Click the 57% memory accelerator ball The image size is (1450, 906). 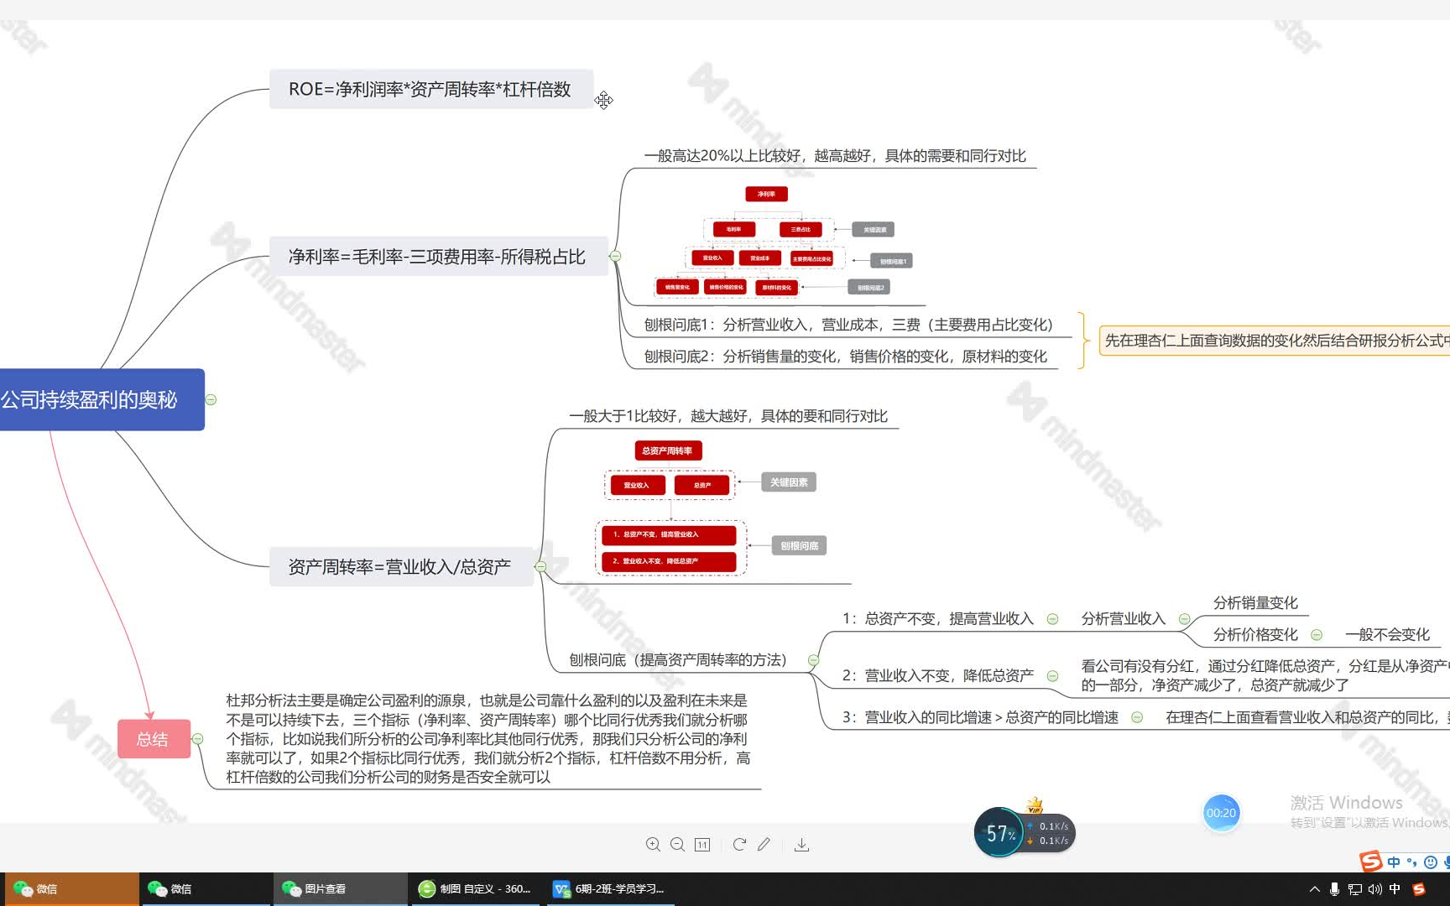click(999, 833)
